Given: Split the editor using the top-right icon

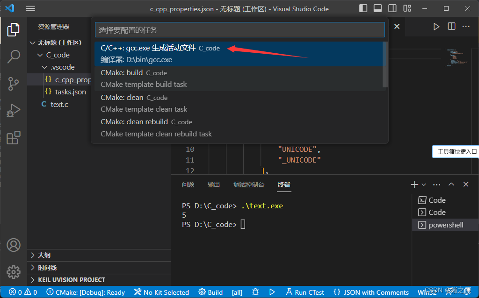Looking at the screenshot, I should pyautogui.click(x=451, y=27).
